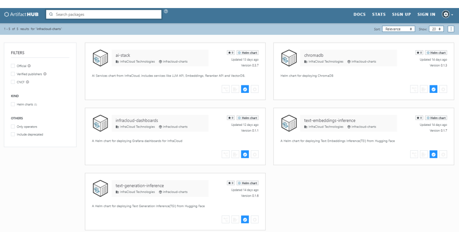This screenshot has height=240, width=459.
Task: Click chromadb verified publisher badge
Action: pos(433,89)
